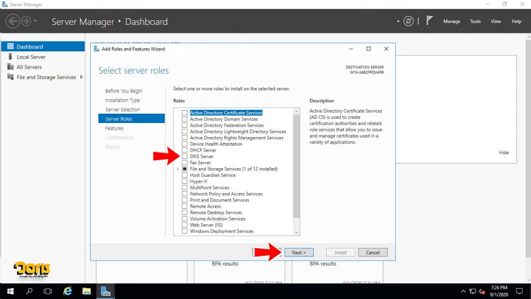Check Active Directory Lightweight Directory Services

(185, 131)
